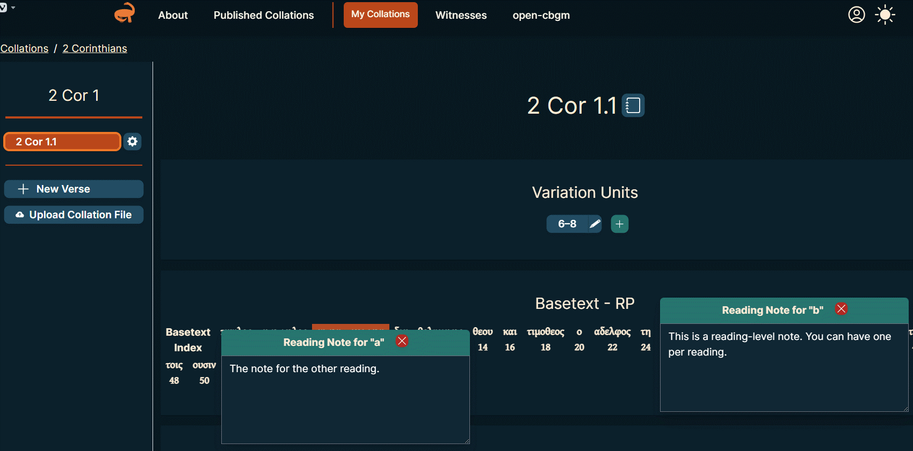
Task: Click the New Verse button
Action: click(x=74, y=189)
